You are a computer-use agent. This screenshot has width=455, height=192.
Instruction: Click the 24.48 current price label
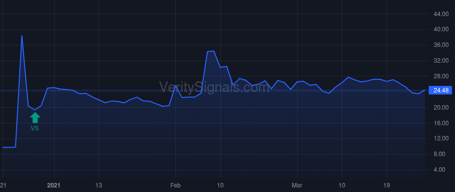coord(441,90)
